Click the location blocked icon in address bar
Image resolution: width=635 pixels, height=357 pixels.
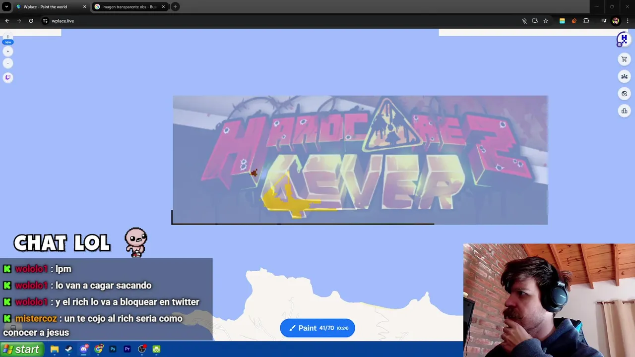click(x=524, y=21)
